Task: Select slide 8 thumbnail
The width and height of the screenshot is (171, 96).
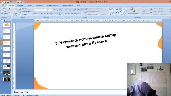Action: (x=7, y=67)
